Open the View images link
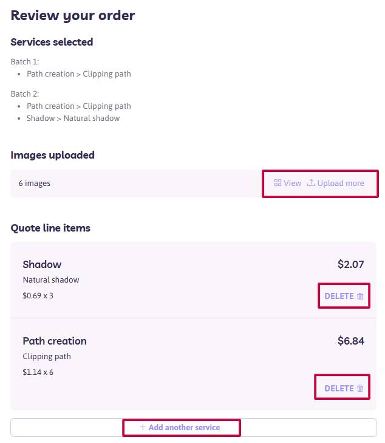Screen dimensions: 385x443 click(288, 184)
